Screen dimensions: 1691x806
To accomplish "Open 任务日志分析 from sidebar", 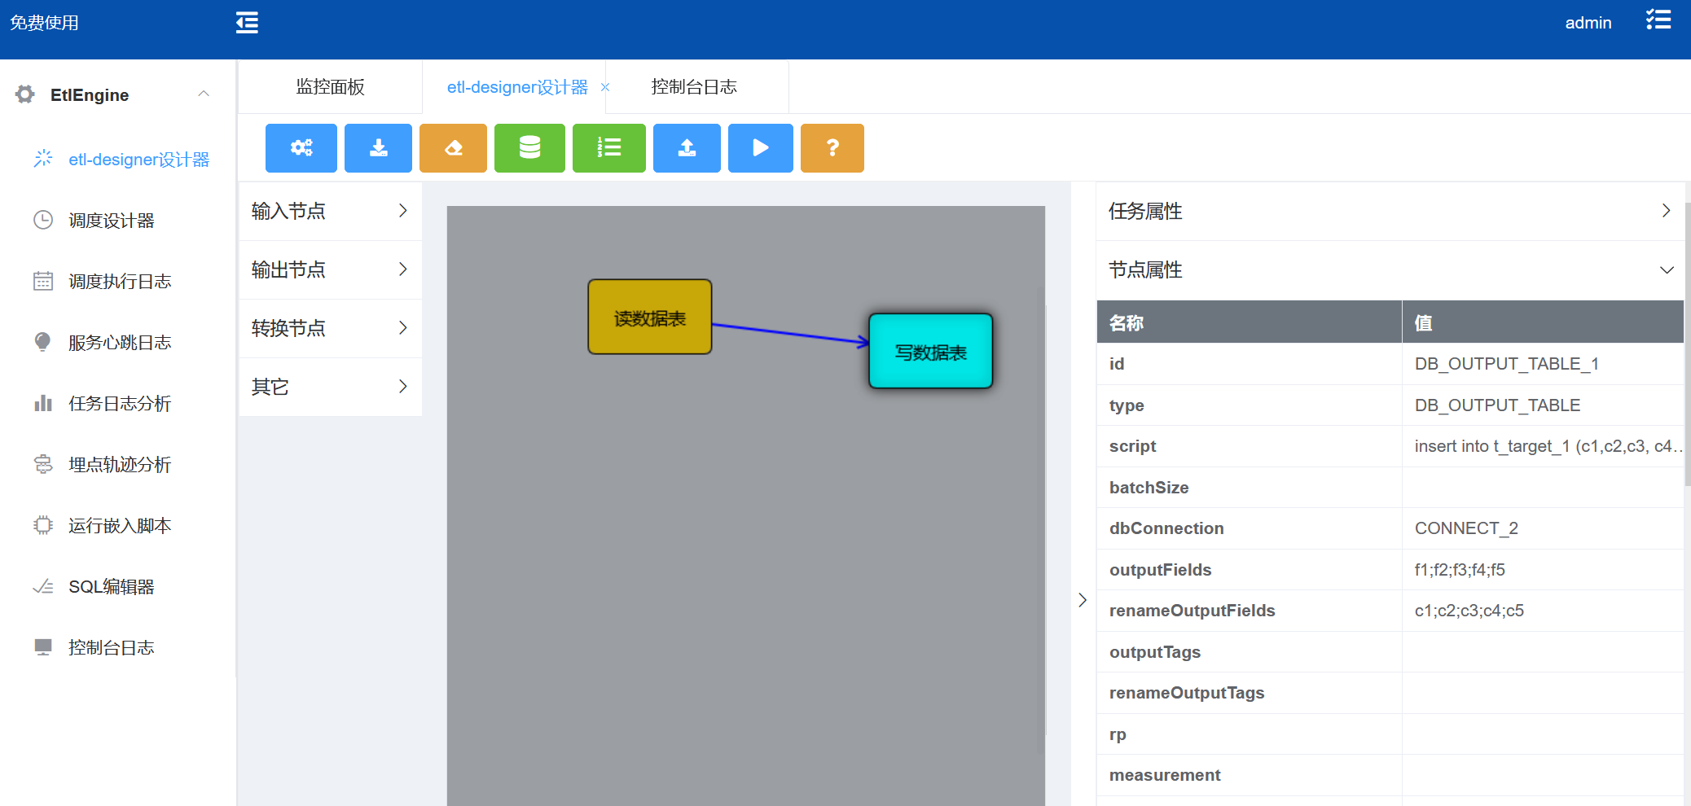I will pyautogui.click(x=120, y=403).
